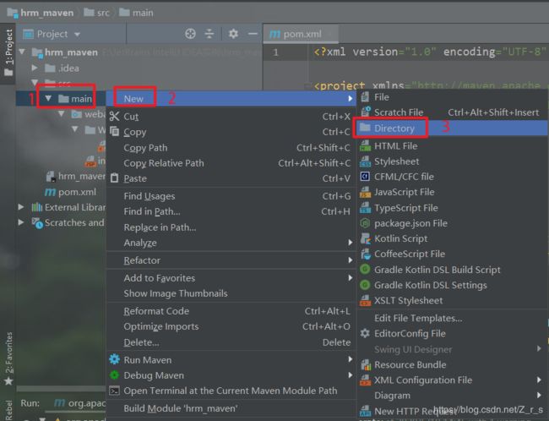Click the Paste clipboard icon
The width and height of the screenshot is (549, 421).
(115, 178)
